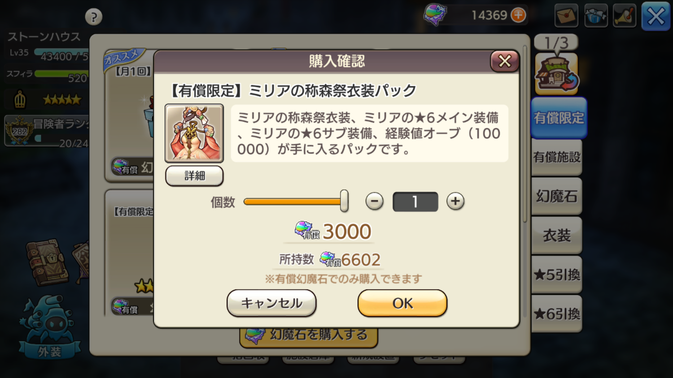Increase quantity with the plus button

[x=455, y=201]
